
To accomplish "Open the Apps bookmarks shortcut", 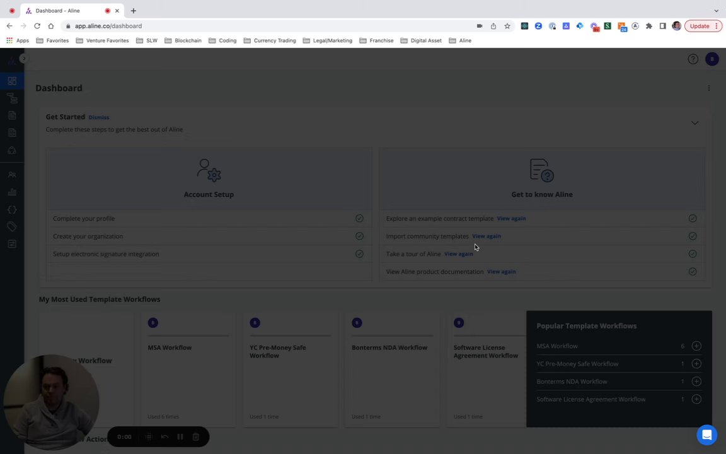I will click(18, 41).
